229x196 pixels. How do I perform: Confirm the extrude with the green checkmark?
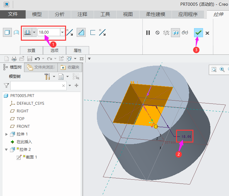click(x=199, y=33)
